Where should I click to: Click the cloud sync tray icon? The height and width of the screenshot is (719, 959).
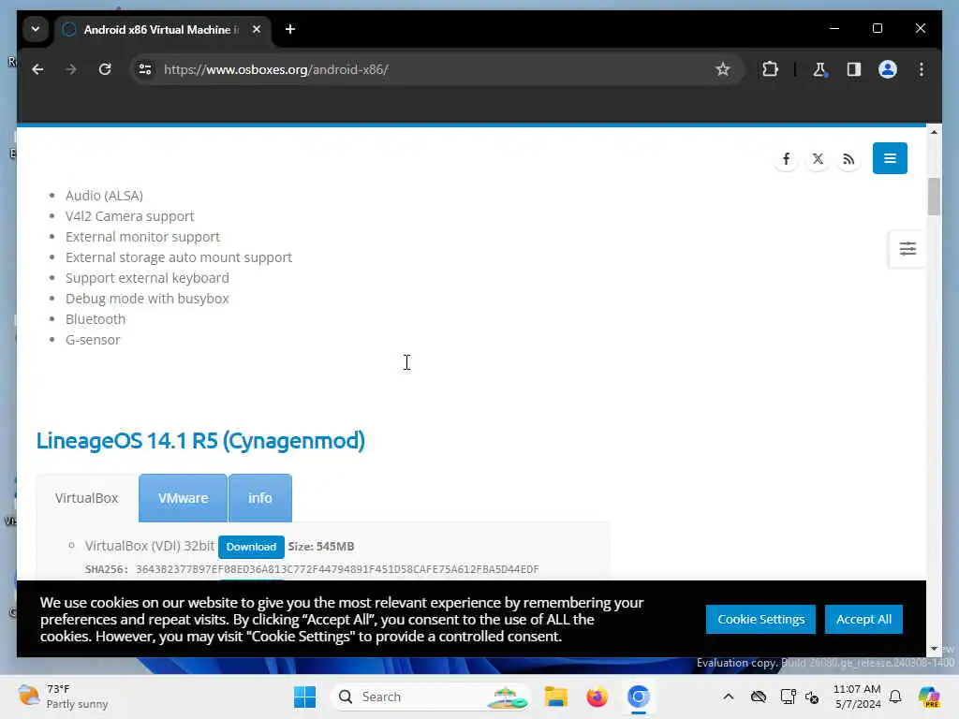759,697
